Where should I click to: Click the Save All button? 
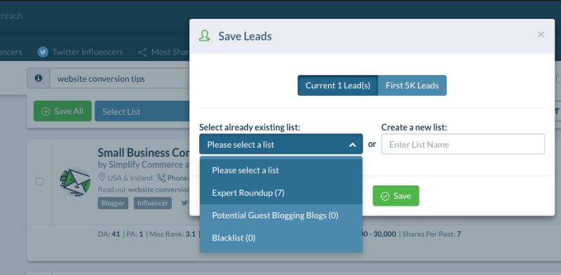pos(62,111)
